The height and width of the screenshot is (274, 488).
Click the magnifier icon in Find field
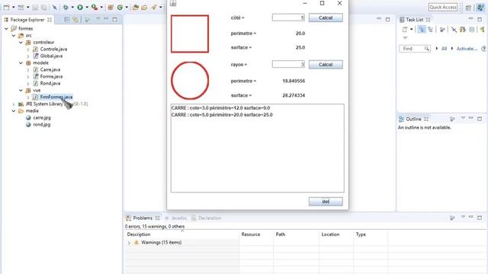427,49
